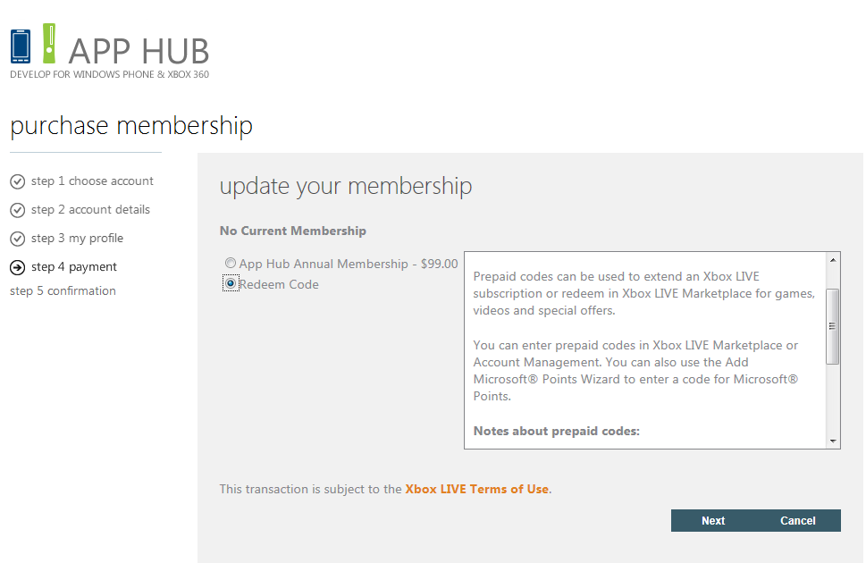866x563 pixels.
Task: Click step 5 confirmation
Action: [x=63, y=291]
